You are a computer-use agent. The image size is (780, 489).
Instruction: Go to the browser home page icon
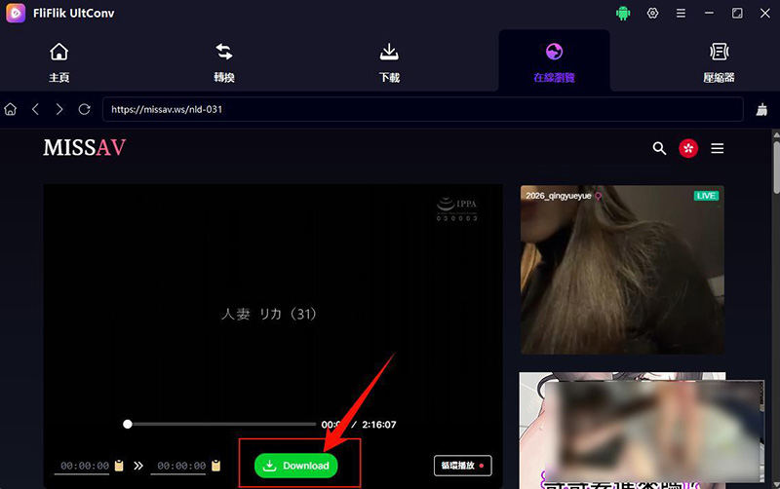[11, 109]
